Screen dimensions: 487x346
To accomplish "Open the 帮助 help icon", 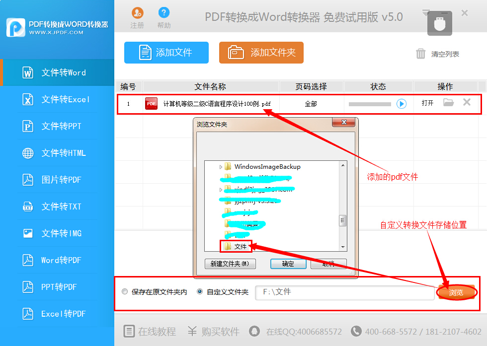I will coord(164,13).
